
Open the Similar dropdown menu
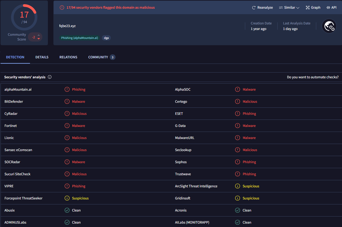pos(289,8)
